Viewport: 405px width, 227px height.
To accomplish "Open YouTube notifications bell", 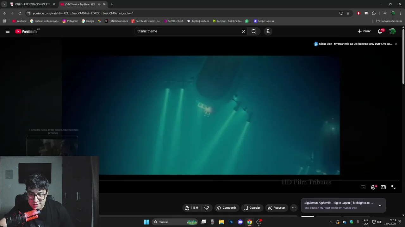I will 380,31.
